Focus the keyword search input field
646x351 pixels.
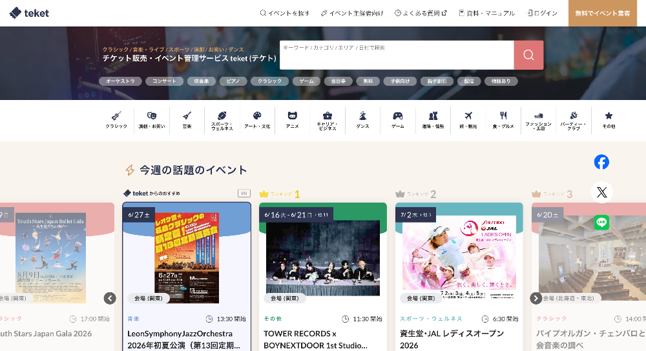pos(397,55)
